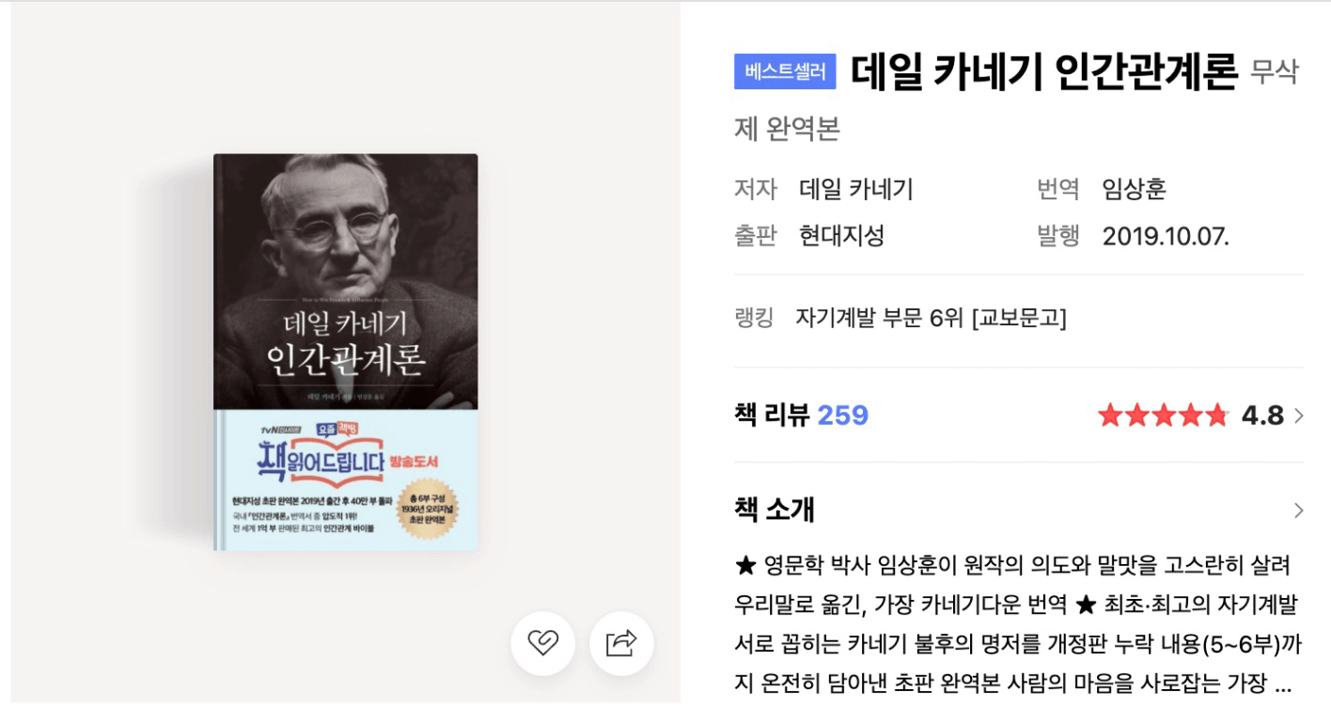Screen dimensions: 1331x708
Task: Open the book cover thumbnail image
Action: 345,353
